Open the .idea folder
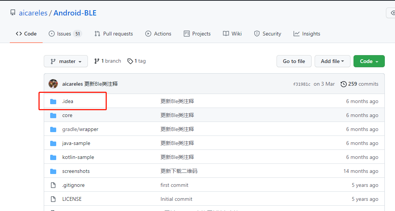 pyautogui.click(x=68, y=101)
